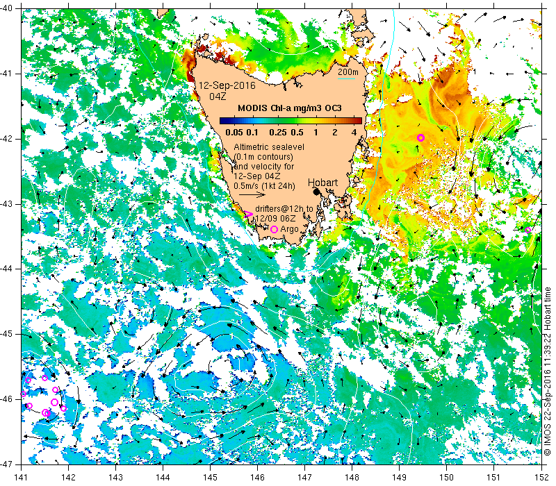Click colorbar tick value 0.05
556x486 pixels.
234,133
